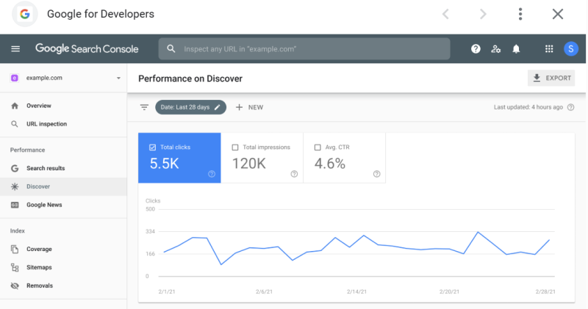Open the notifications bell
The height and width of the screenshot is (309, 588).
517,48
